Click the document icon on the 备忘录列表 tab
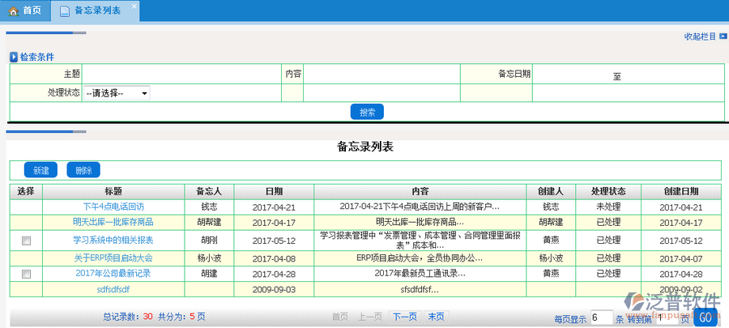Image resolution: width=729 pixels, height=328 pixels. click(x=64, y=11)
